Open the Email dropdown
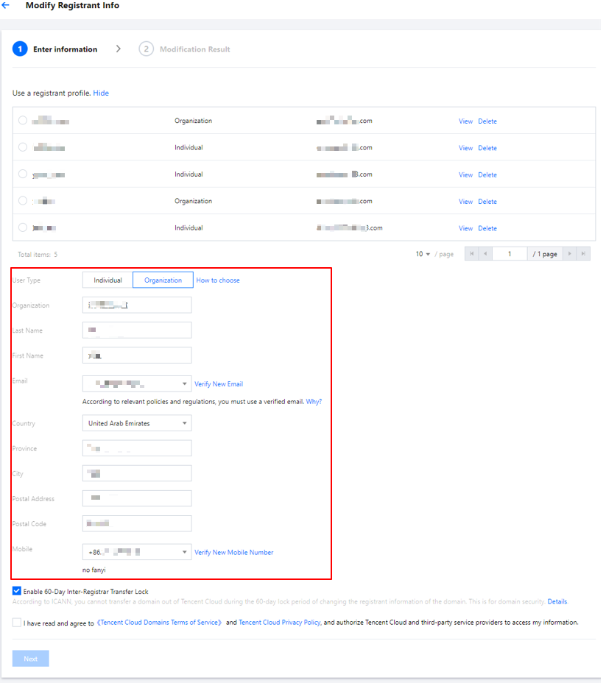Viewport: 606px width, 683px height. (x=137, y=383)
